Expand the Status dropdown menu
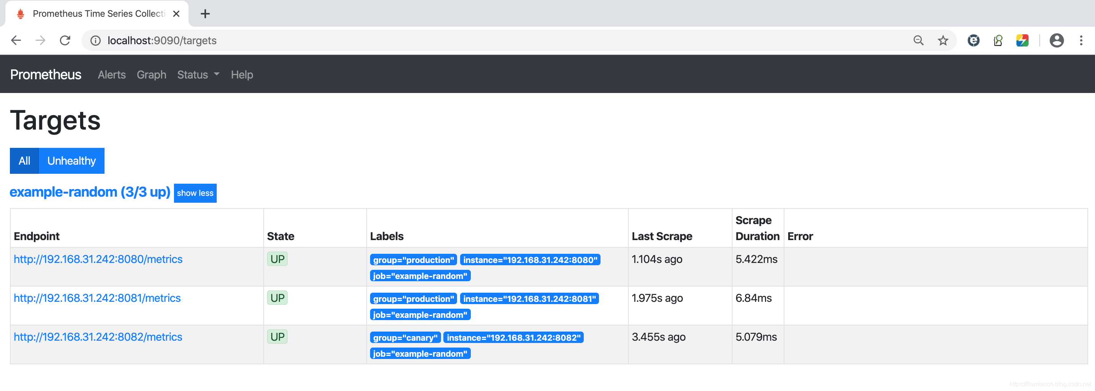 198,75
